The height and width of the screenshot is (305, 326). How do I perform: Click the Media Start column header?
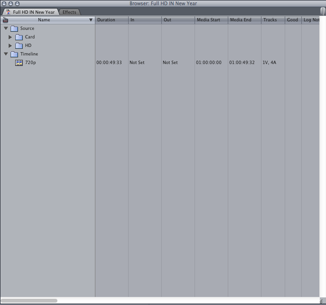coord(212,20)
